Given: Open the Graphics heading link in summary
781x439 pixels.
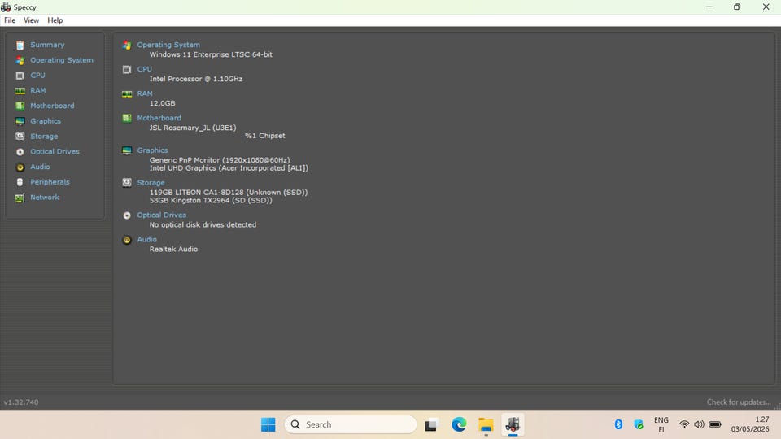Looking at the screenshot, I should pos(152,150).
